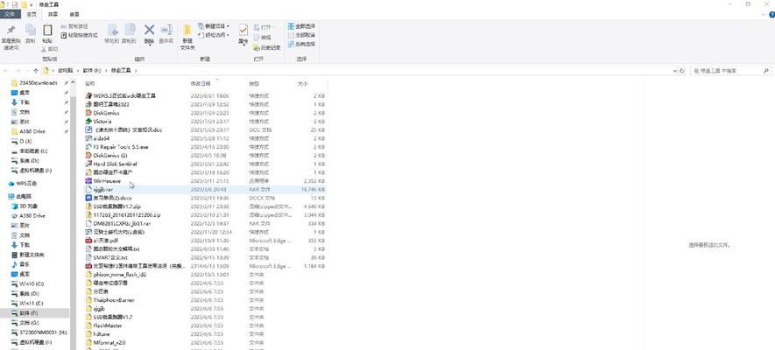Collapse the ribbon with the top-right chevron

pyautogui.click(x=764, y=14)
